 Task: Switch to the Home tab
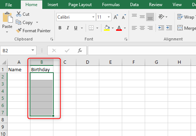click(x=32, y=5)
